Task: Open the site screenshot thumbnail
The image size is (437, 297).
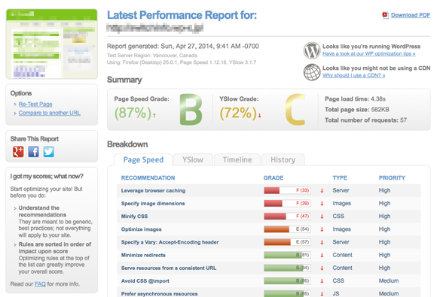Action: click(x=51, y=44)
